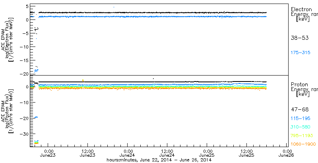Click the 0:00 June24 time axis label
The image size is (318, 163).
(x=128, y=153)
